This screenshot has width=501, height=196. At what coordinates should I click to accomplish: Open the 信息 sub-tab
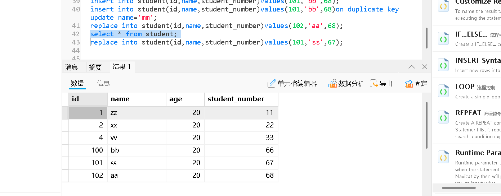[x=103, y=83]
